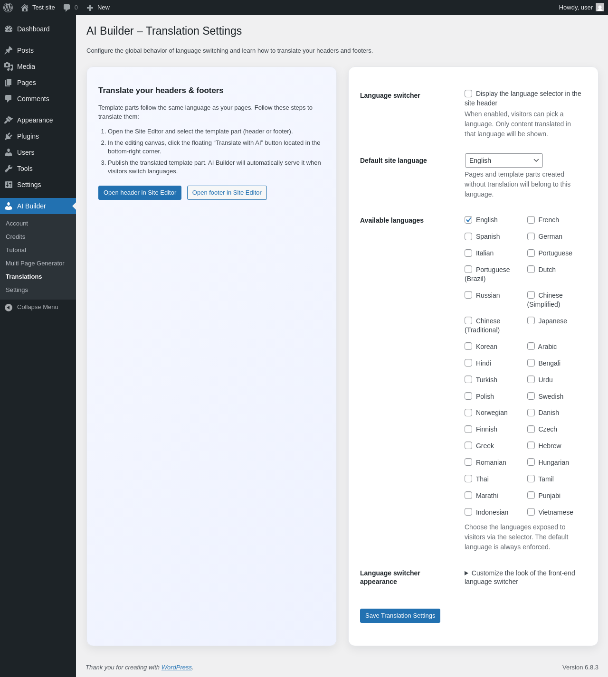This screenshot has height=677, width=608.
Task: Click the Test site home icon
Action: [x=25, y=8]
